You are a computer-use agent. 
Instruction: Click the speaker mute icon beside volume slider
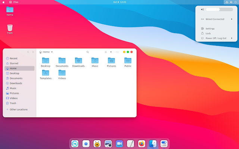point(202,9)
